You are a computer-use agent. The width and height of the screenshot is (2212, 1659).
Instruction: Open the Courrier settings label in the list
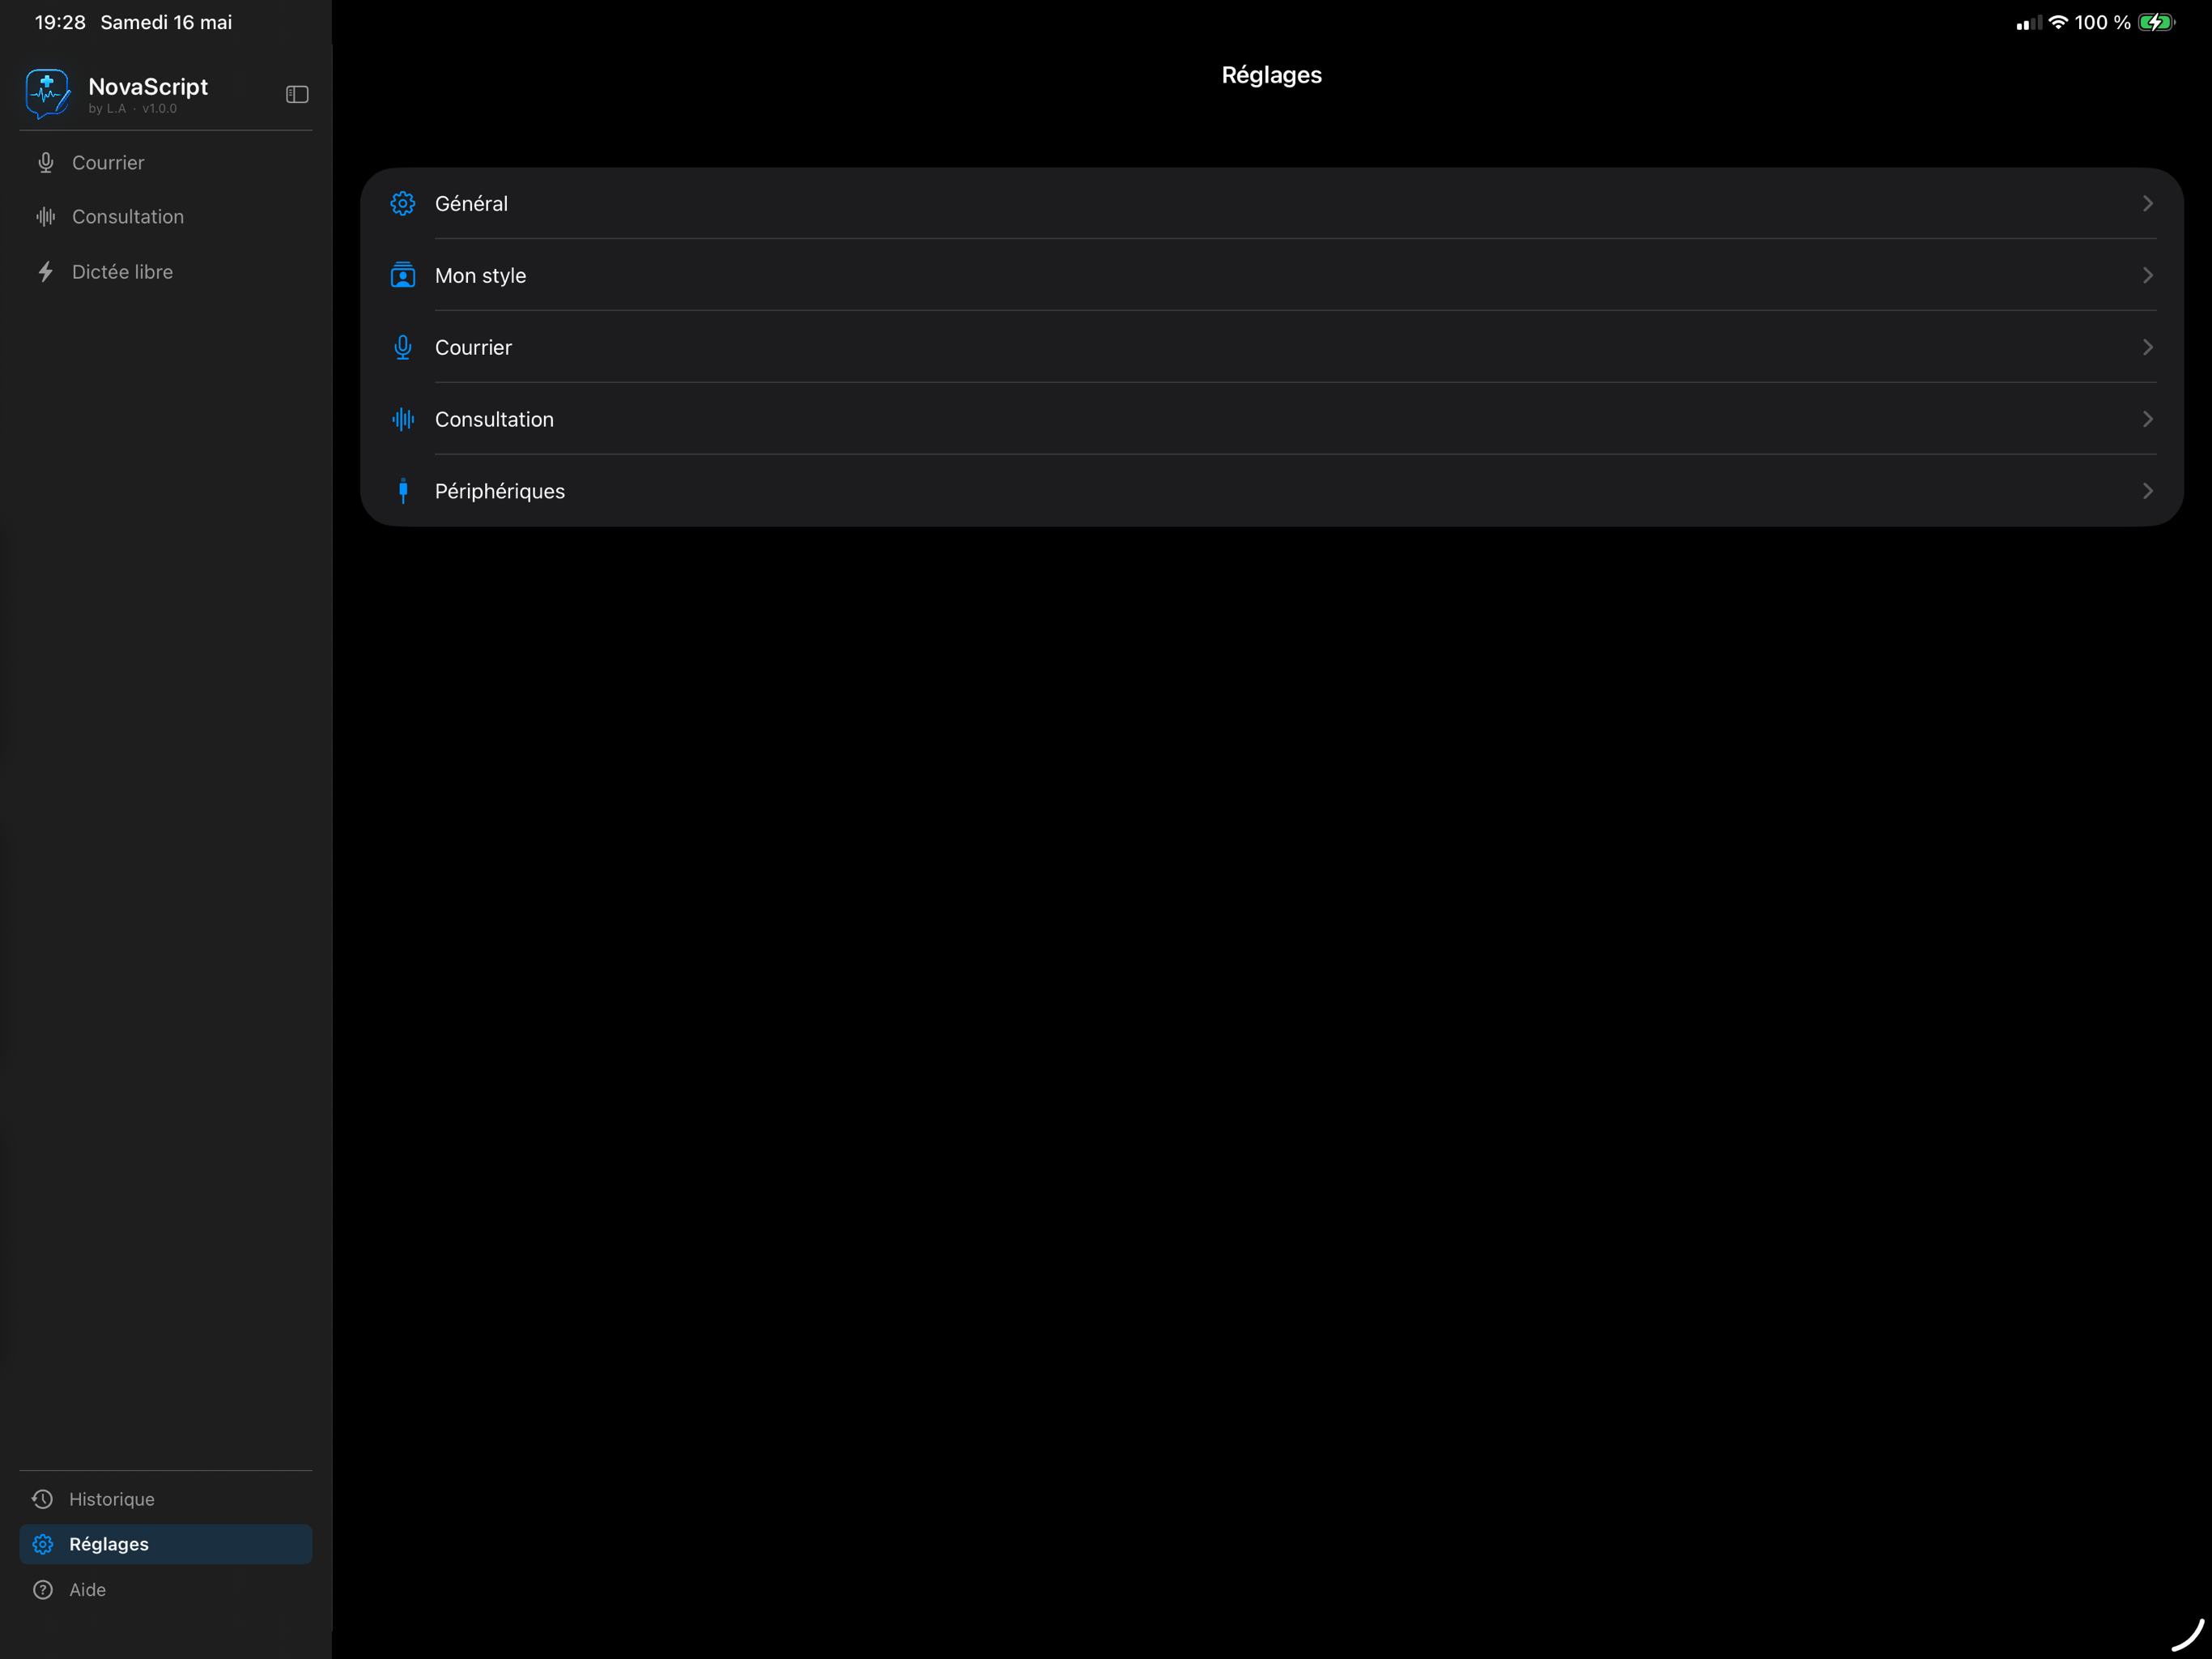click(x=473, y=348)
